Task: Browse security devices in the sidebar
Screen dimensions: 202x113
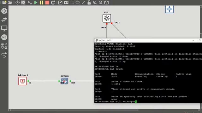Action: click(x=4, y=37)
